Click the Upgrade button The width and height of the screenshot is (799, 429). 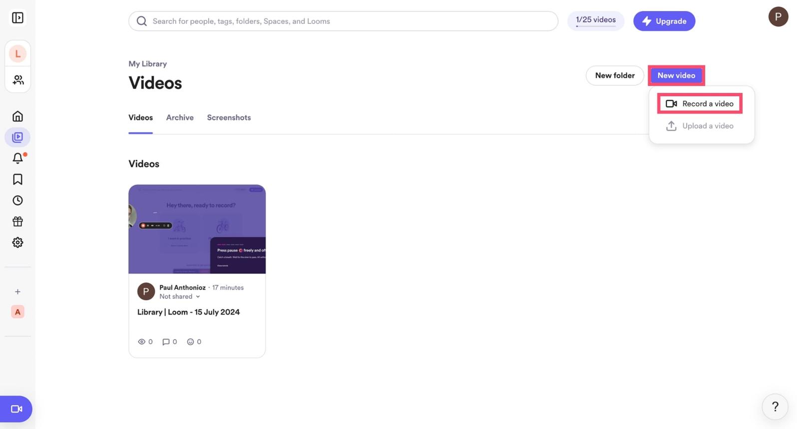coord(664,21)
